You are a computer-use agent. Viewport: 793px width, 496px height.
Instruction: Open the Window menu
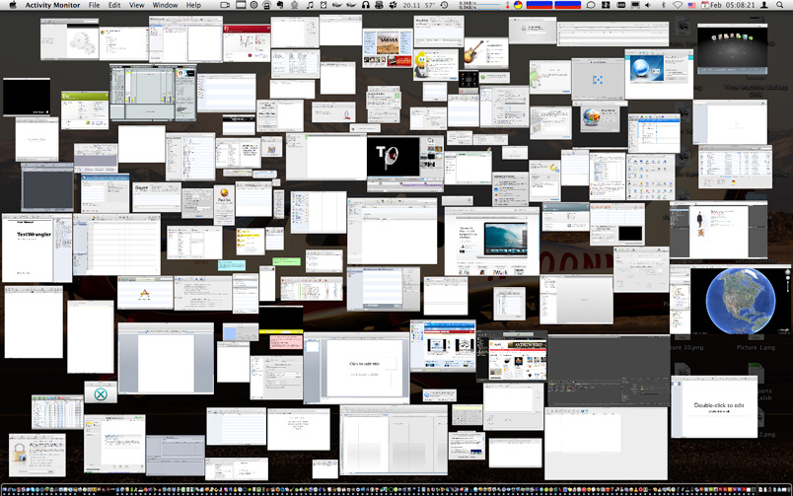165,5
